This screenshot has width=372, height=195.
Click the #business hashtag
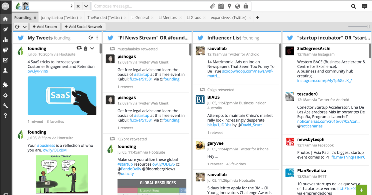click(46, 145)
